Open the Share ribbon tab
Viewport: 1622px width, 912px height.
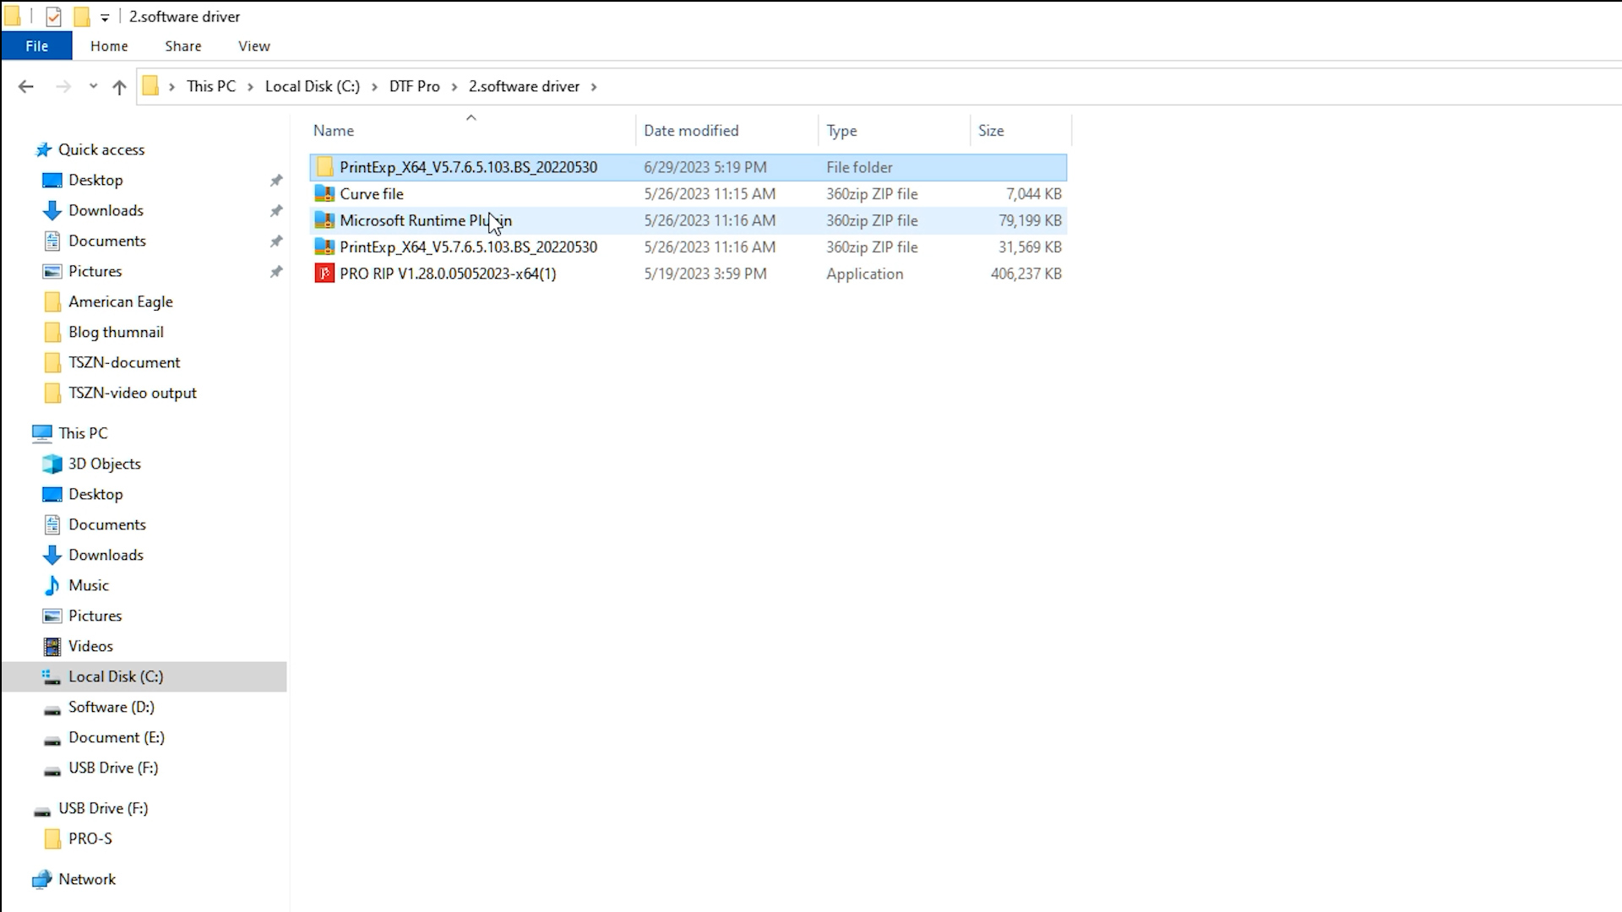[x=182, y=46]
